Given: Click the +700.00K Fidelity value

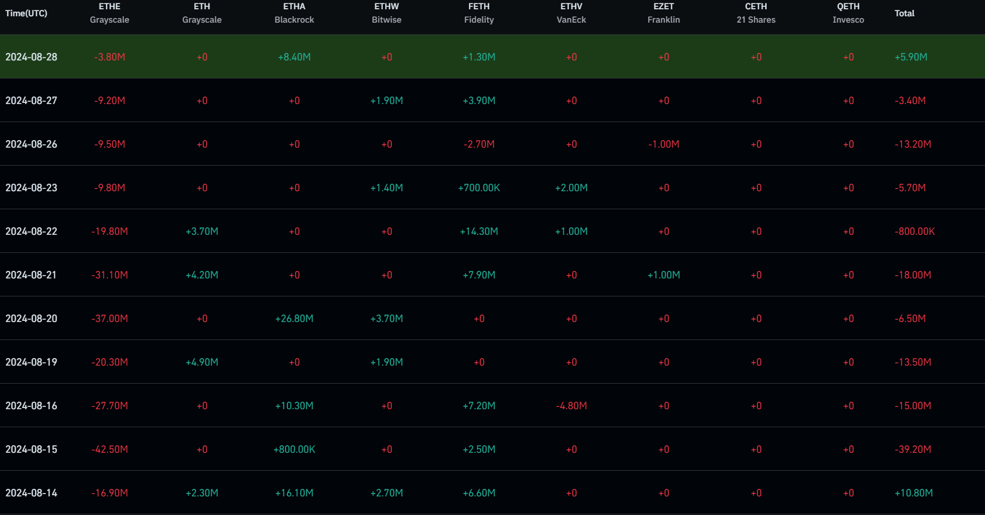Looking at the screenshot, I should click(479, 188).
